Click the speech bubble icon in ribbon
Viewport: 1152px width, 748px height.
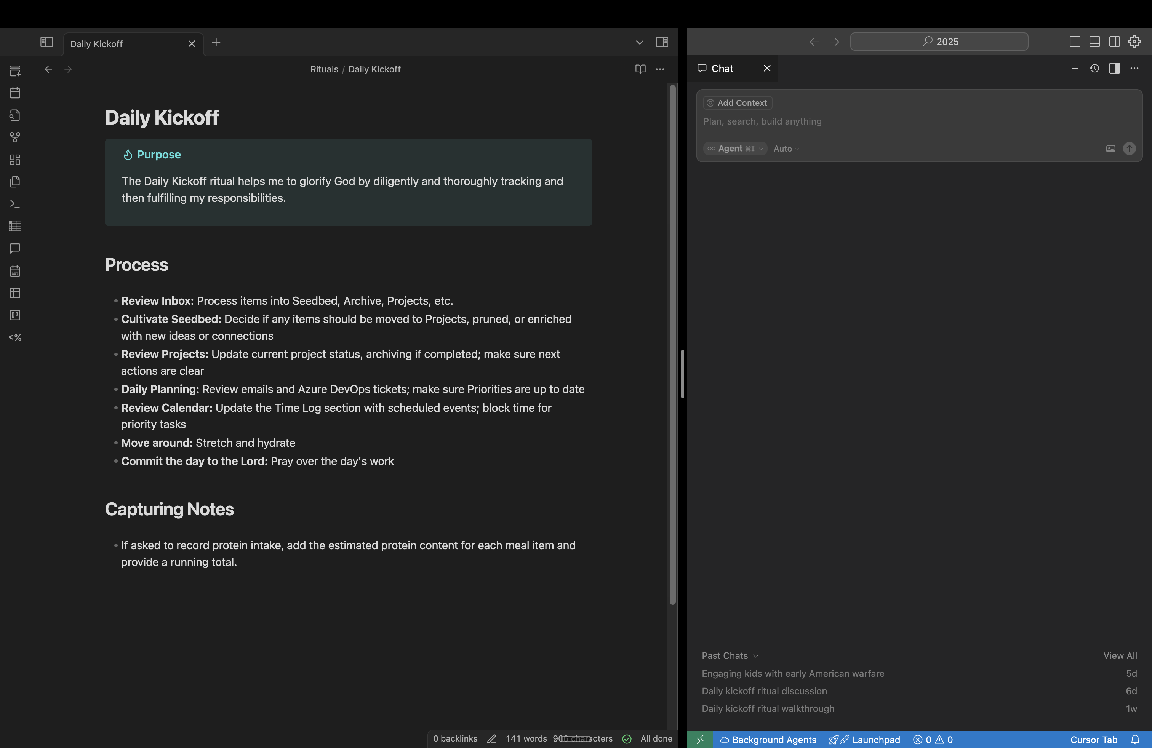[15, 248]
